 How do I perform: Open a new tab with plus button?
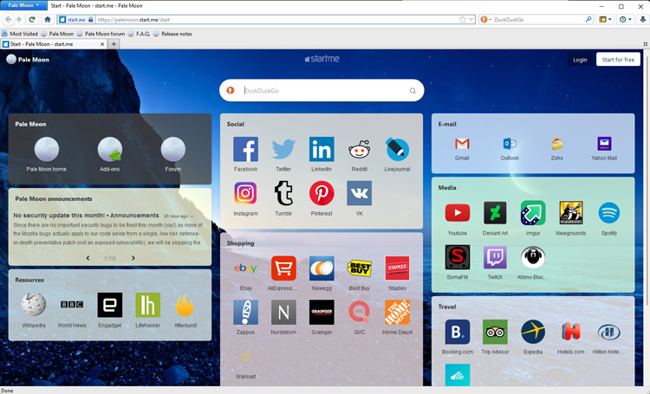click(114, 44)
